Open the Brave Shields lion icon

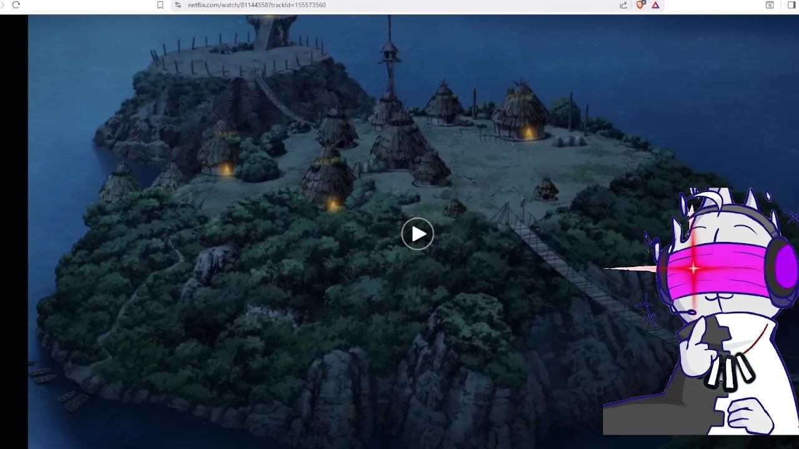(640, 5)
